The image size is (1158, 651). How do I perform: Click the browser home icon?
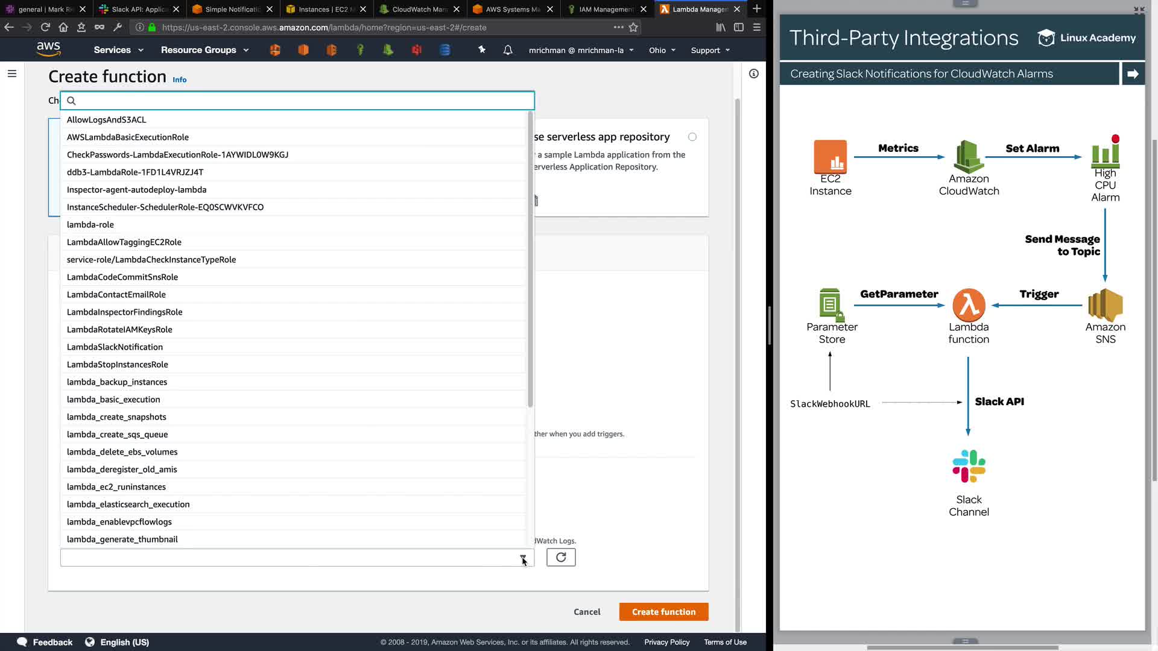pos(63,27)
